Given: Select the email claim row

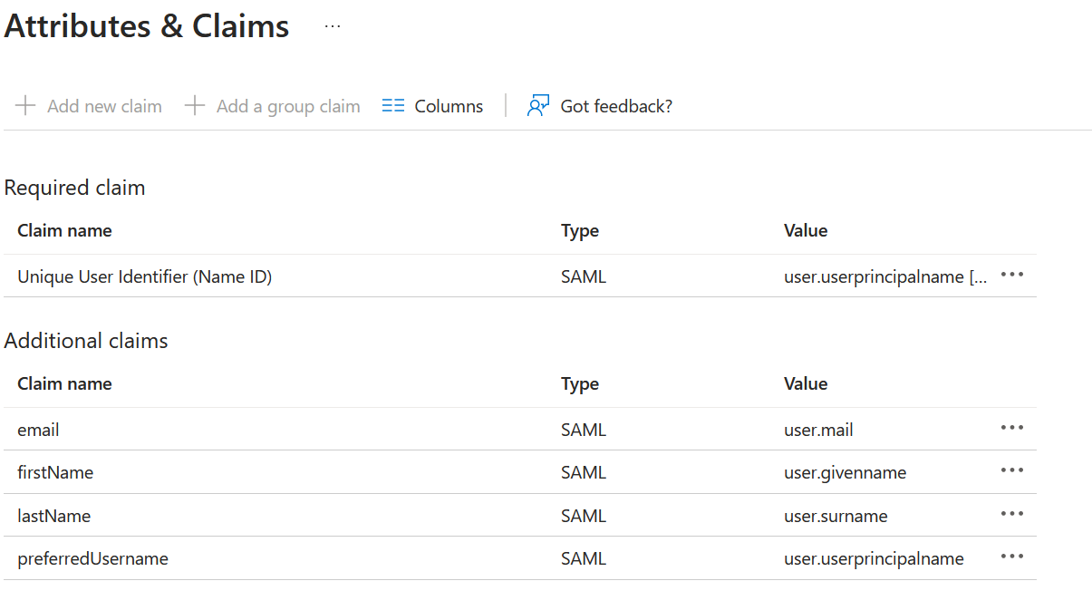Looking at the screenshot, I should tap(38, 430).
